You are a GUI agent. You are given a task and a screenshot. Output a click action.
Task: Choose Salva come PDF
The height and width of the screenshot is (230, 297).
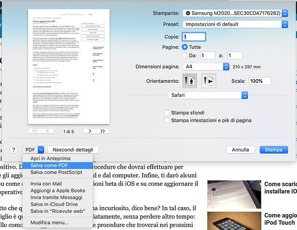coord(57,165)
